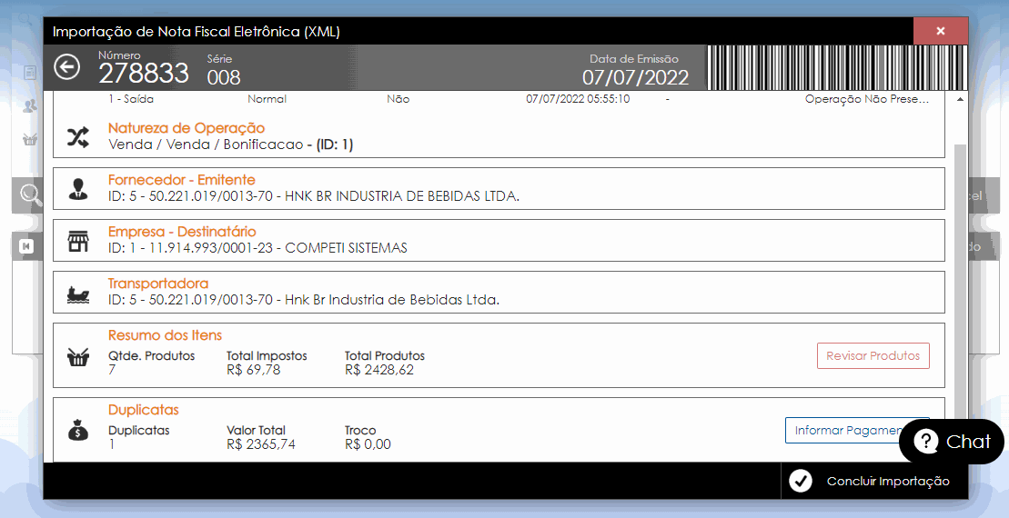This screenshot has width=1009, height=518.
Task: Click the Valor Total value R$ 2365,74
Action: tap(260, 444)
